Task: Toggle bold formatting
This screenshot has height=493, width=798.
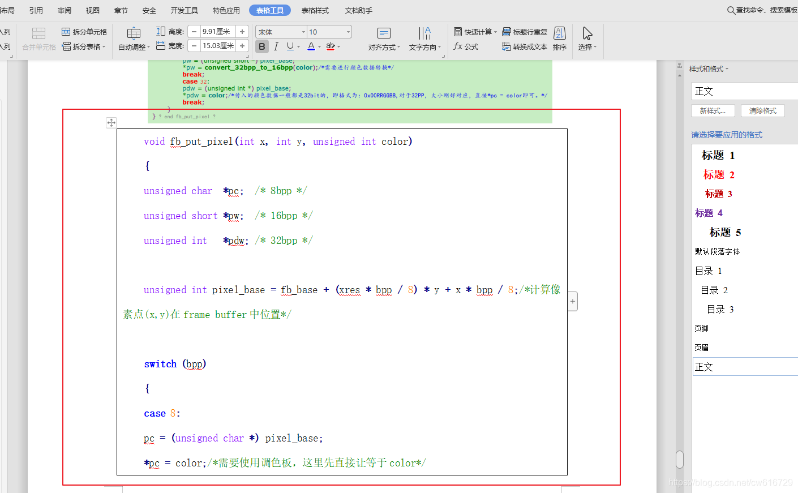Action: tap(261, 46)
